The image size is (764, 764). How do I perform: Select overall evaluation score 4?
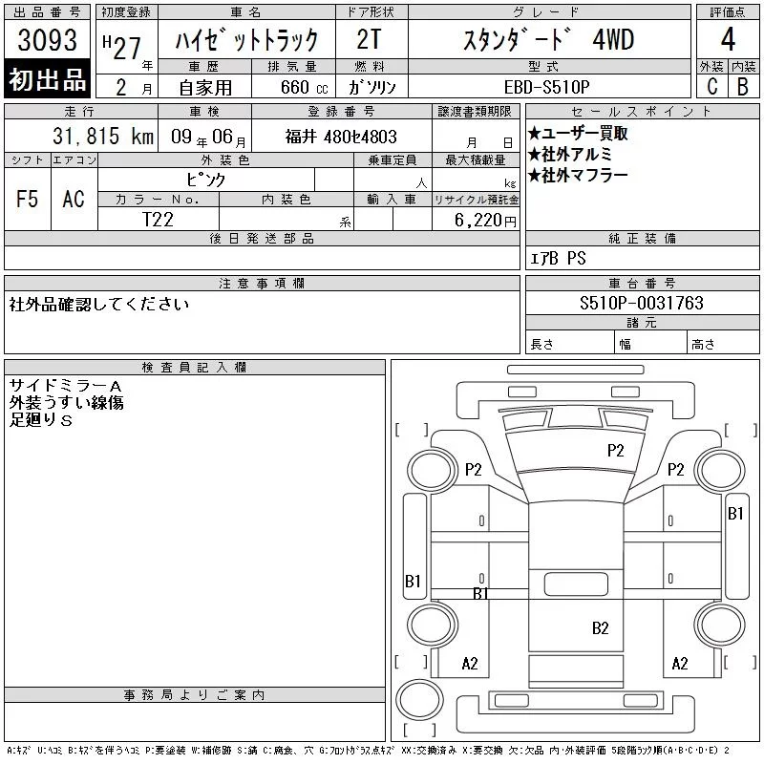click(728, 39)
